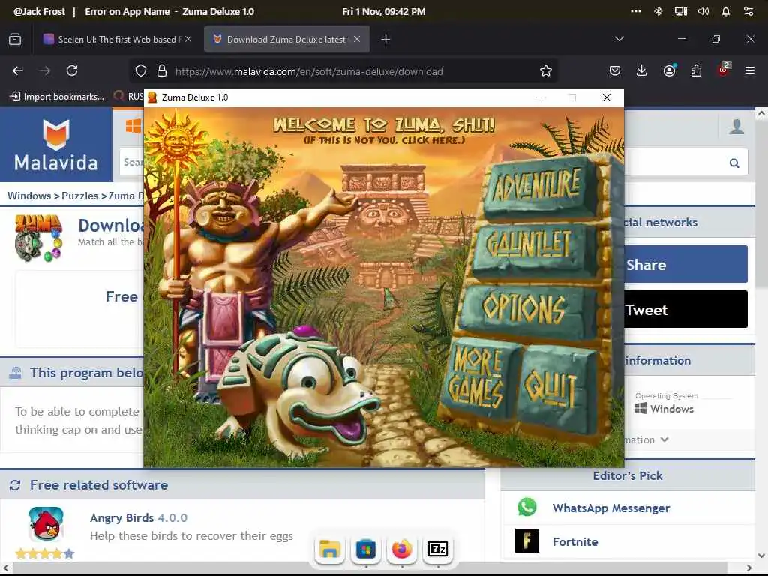Save page to Pocket
This screenshot has height=576, width=768.
click(x=615, y=71)
